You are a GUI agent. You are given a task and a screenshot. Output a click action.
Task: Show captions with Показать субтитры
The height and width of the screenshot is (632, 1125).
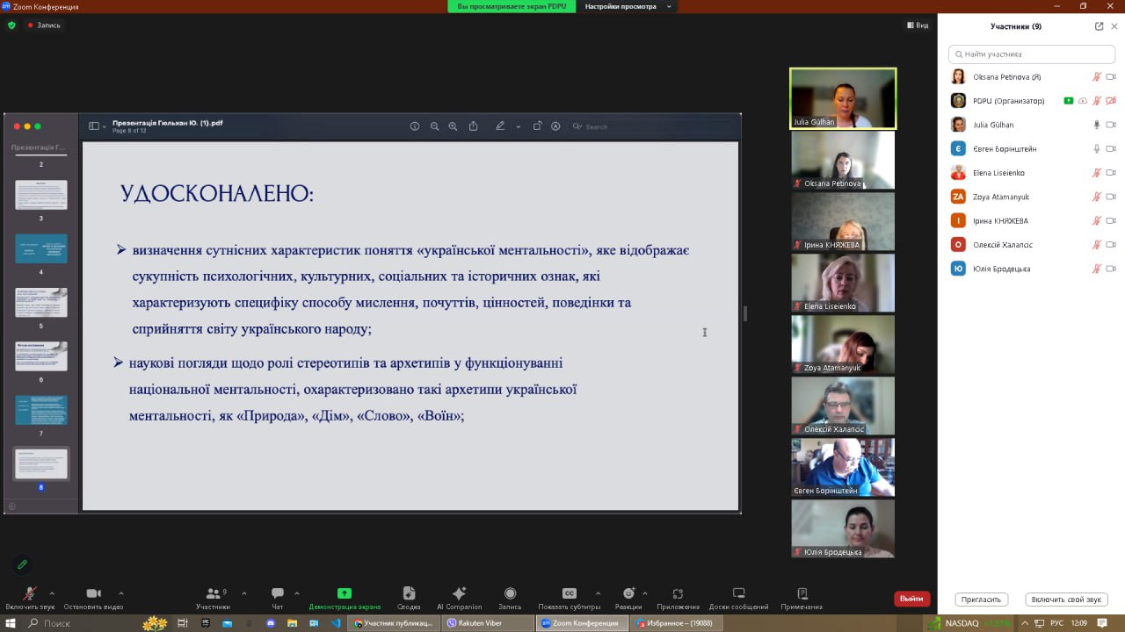pos(570,598)
